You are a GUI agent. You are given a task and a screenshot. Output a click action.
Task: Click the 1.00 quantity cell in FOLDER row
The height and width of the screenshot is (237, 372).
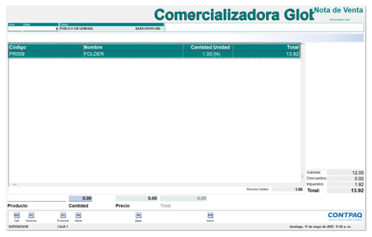pos(198,54)
